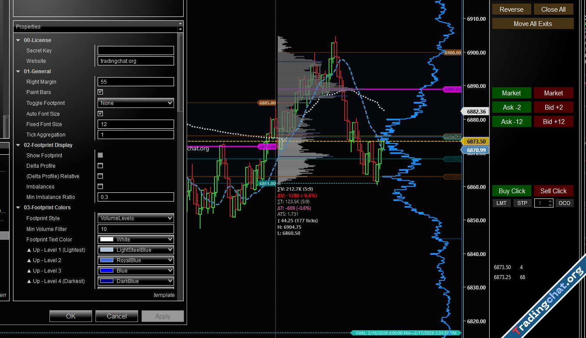The height and width of the screenshot is (338, 586).
Task: Click the magenta 6889.00 price level marker
Action: [452, 89]
